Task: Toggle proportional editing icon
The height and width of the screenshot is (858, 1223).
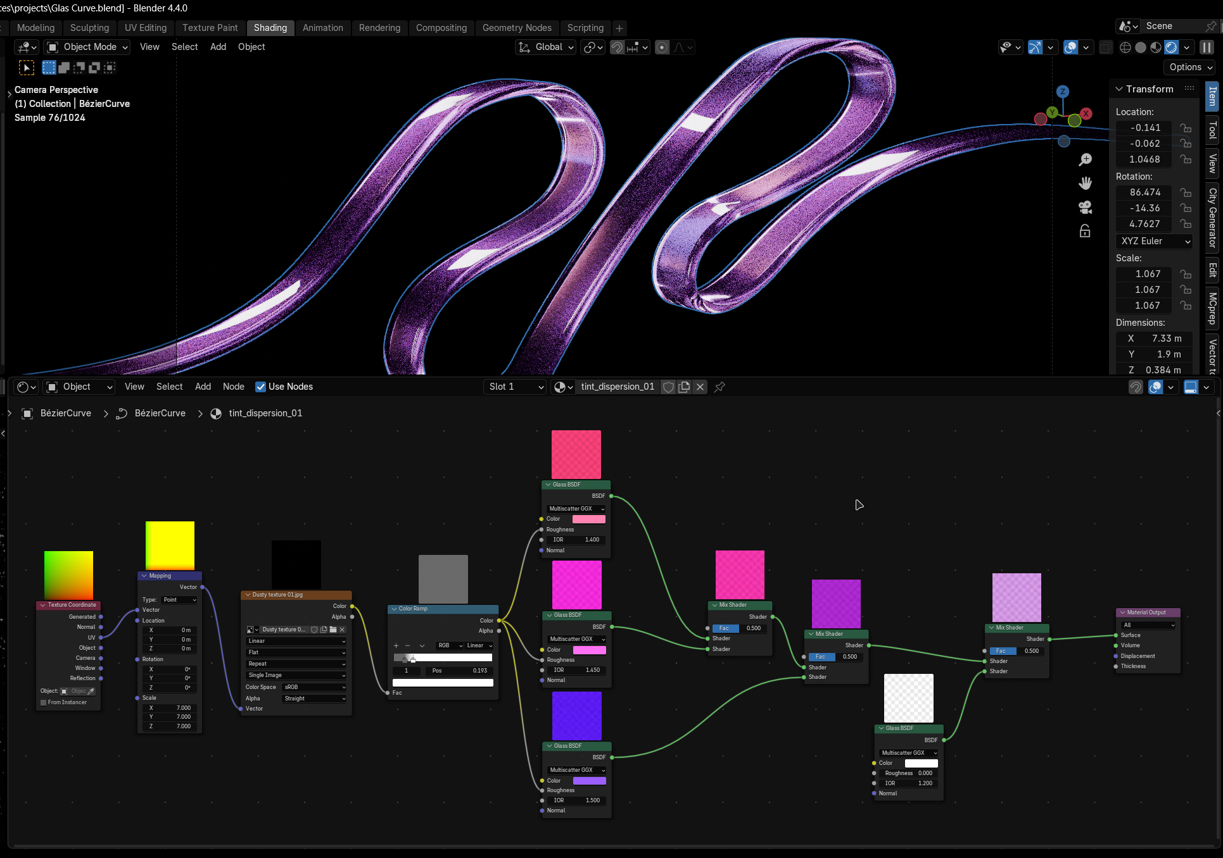Action: [662, 47]
